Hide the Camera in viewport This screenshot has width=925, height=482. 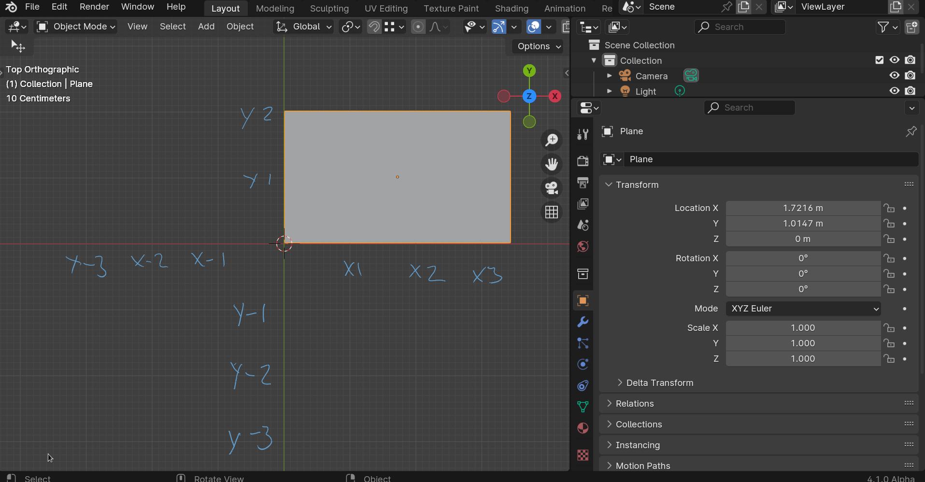coord(895,76)
